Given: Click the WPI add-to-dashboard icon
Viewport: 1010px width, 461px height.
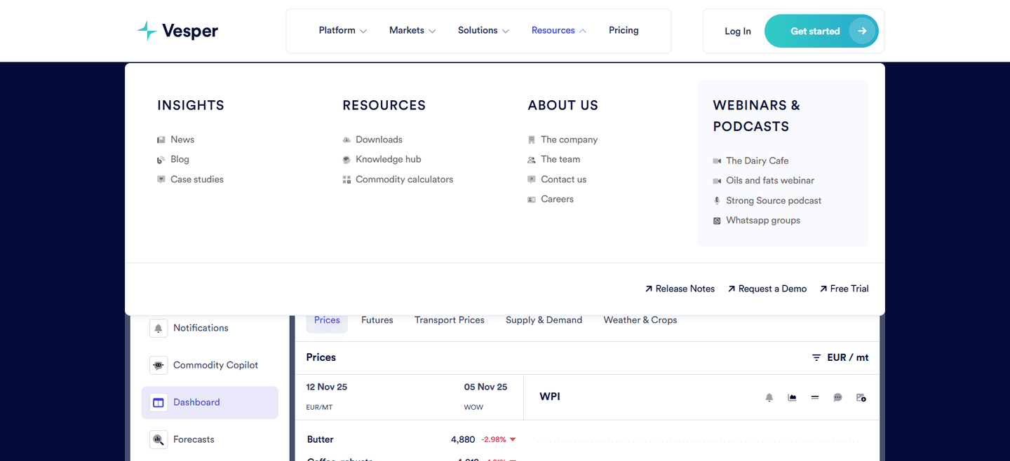Looking at the screenshot, I should (861, 397).
